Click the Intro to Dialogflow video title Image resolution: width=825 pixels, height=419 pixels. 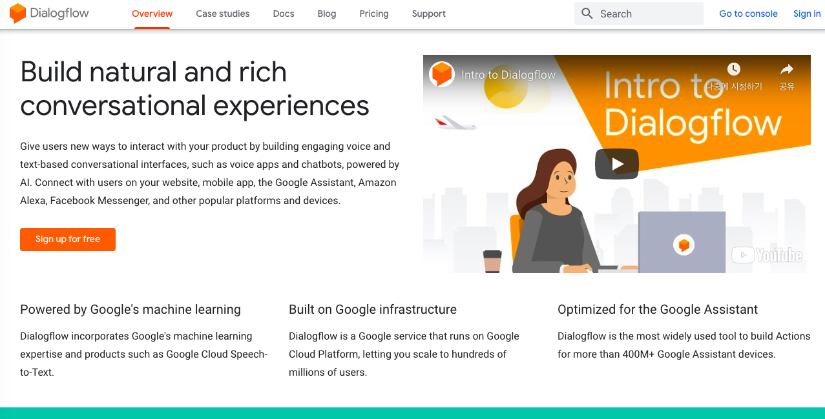(508, 75)
